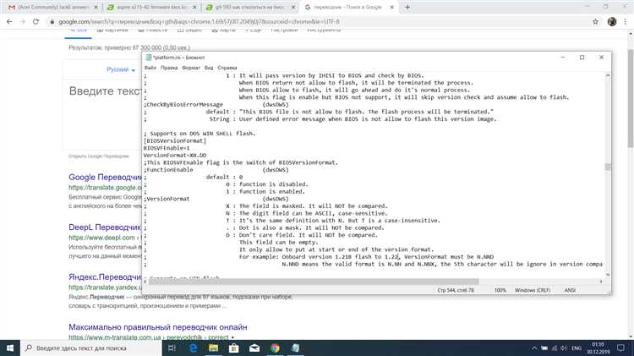Viewport: 634px width, 356px height.
Task: Open Notepad Формат menu
Action: (x=191, y=68)
